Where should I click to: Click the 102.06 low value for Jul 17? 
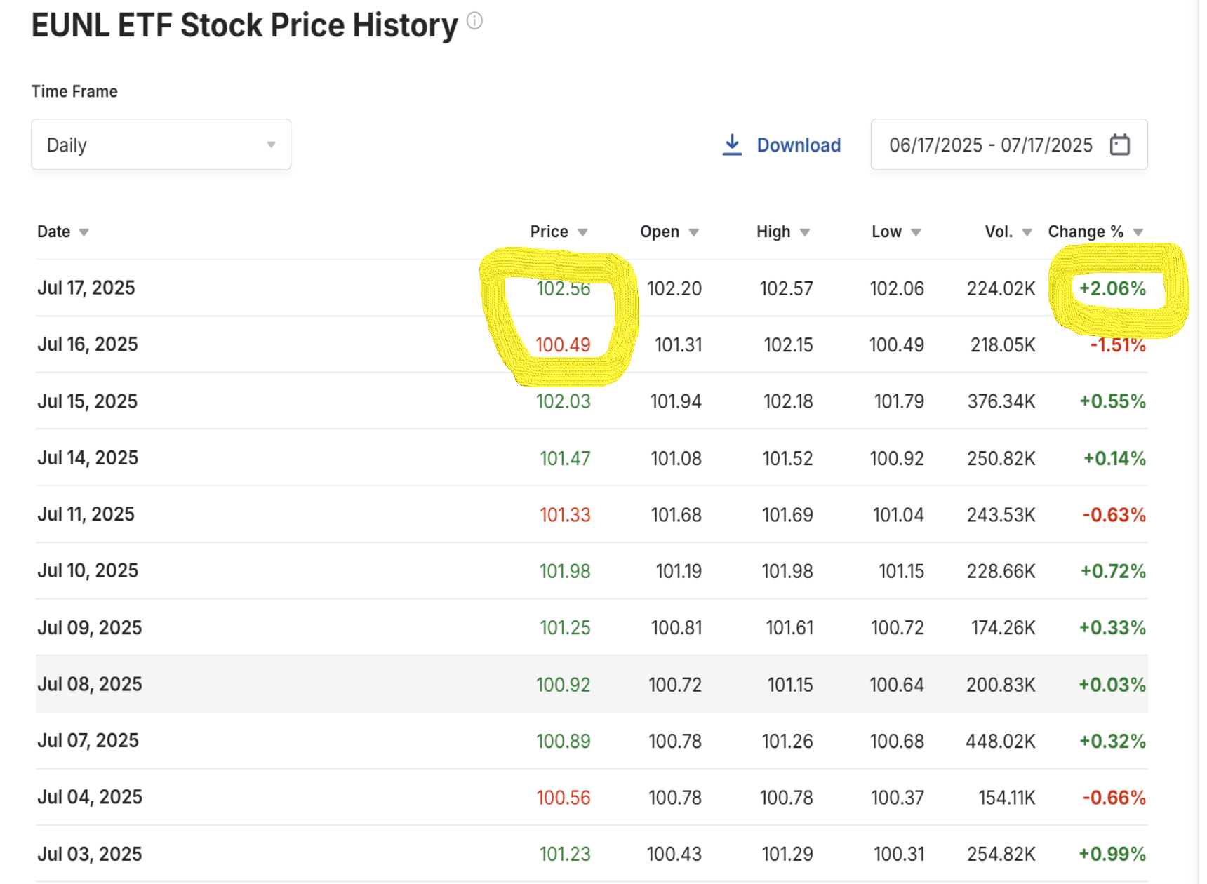click(x=897, y=288)
